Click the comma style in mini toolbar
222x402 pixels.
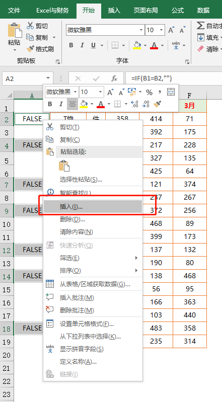[x=160, y=92]
